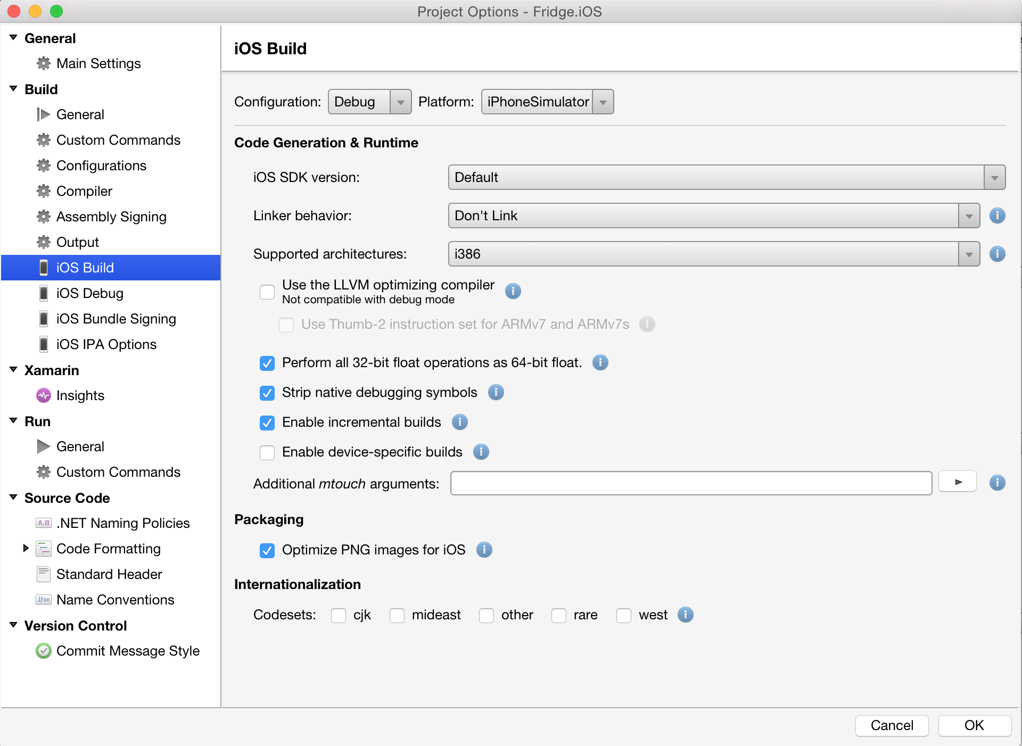Enable the LLVM optimizing compiler
The width and height of the screenshot is (1022, 746).
(x=267, y=292)
